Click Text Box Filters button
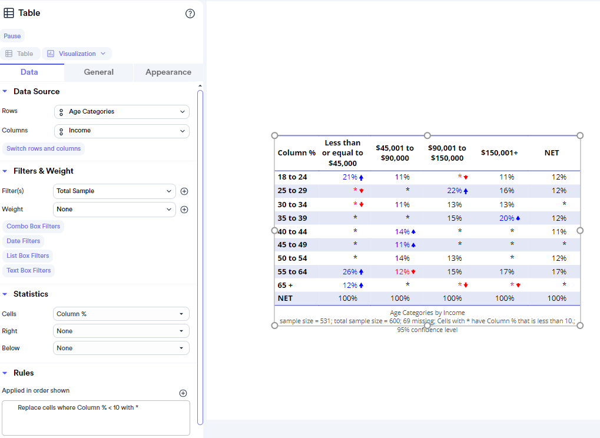Image resolution: width=600 pixels, height=438 pixels. [29, 270]
